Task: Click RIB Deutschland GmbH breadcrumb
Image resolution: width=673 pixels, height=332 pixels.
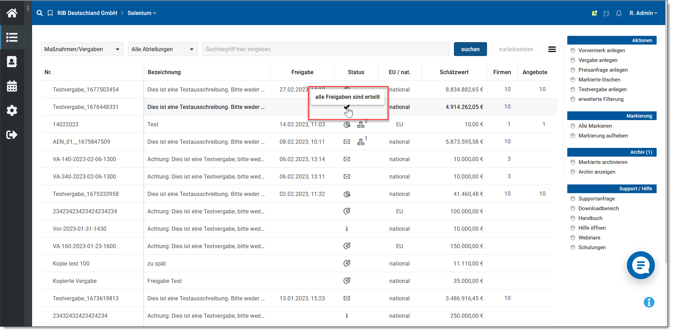Action: (x=87, y=13)
